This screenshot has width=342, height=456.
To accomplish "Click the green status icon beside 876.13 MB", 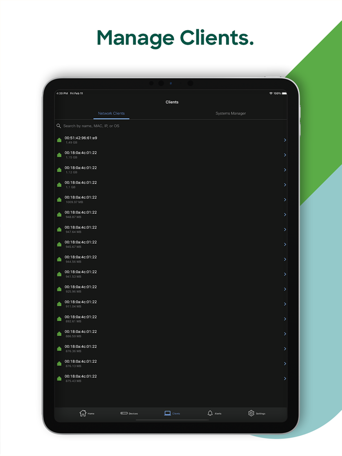I will click(x=59, y=364).
